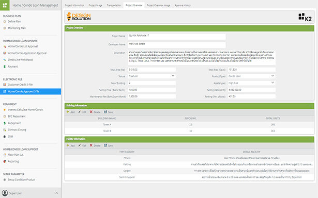The width and height of the screenshot is (318, 198).
Task: Expand the Super User menu chevron
Action: (56, 193)
